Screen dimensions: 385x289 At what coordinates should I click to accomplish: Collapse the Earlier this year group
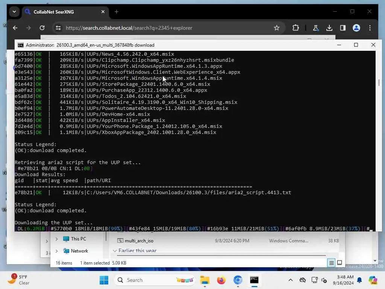click(115, 251)
